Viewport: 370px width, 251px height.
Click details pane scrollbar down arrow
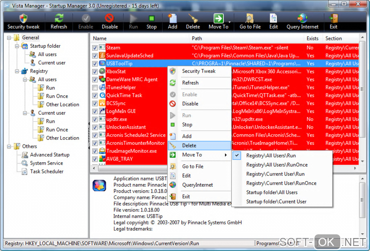pyautogui.click(x=362, y=234)
